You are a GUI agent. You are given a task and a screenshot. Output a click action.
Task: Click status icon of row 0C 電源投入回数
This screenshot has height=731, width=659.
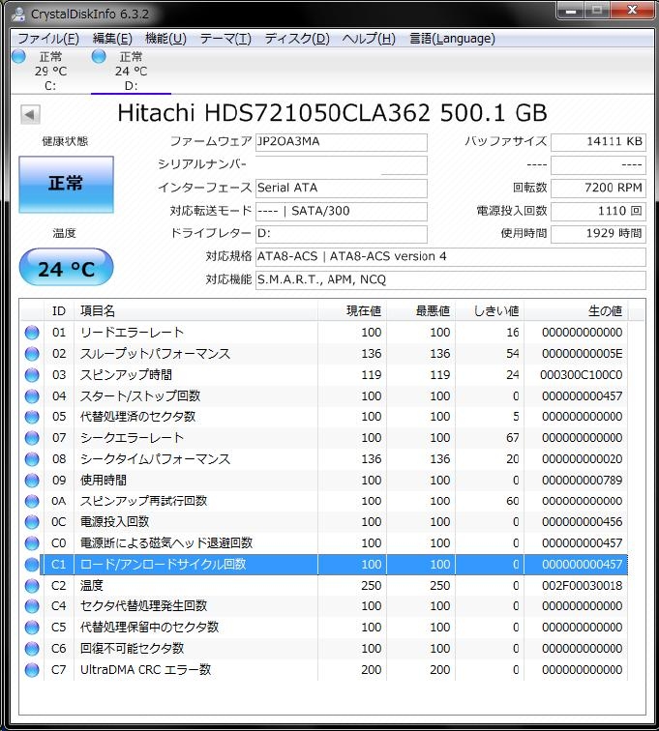tap(32, 522)
